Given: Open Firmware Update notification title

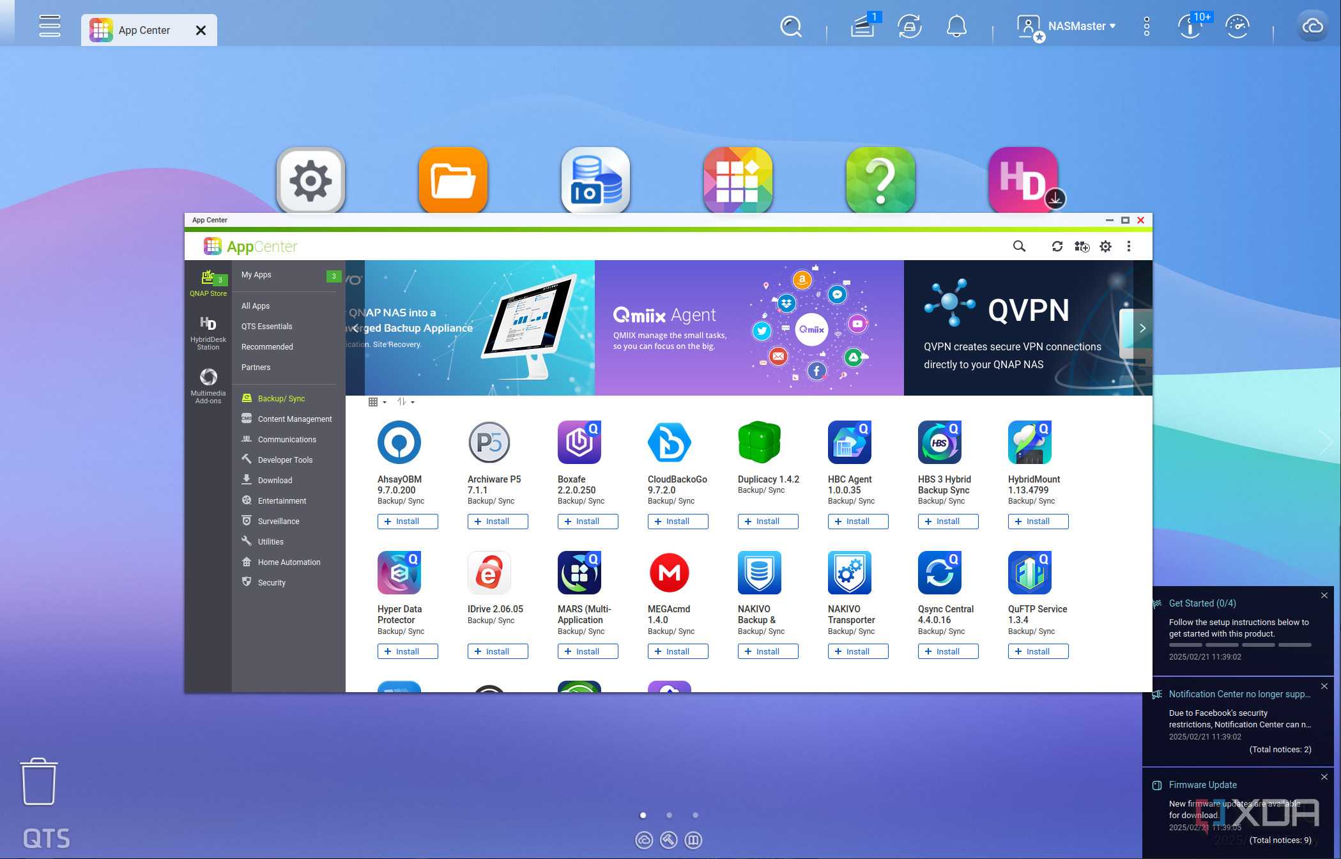Looking at the screenshot, I should click(1202, 785).
